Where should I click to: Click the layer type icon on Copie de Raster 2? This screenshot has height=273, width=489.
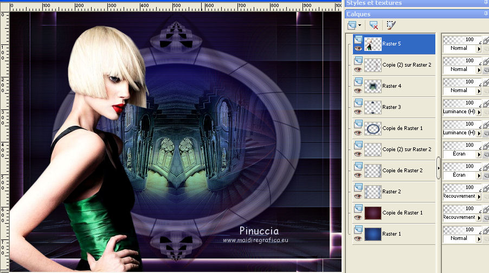coord(358,166)
